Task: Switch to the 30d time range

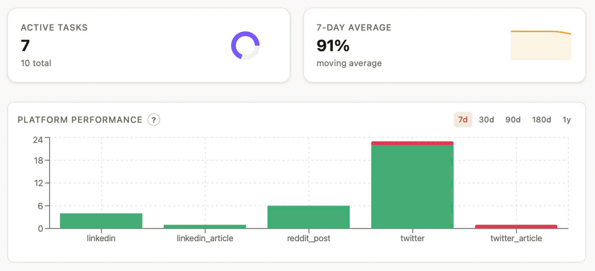Action: (x=486, y=119)
